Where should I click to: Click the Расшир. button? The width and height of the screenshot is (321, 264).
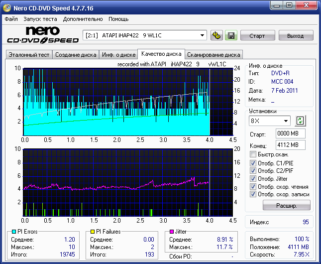[x=286, y=205]
